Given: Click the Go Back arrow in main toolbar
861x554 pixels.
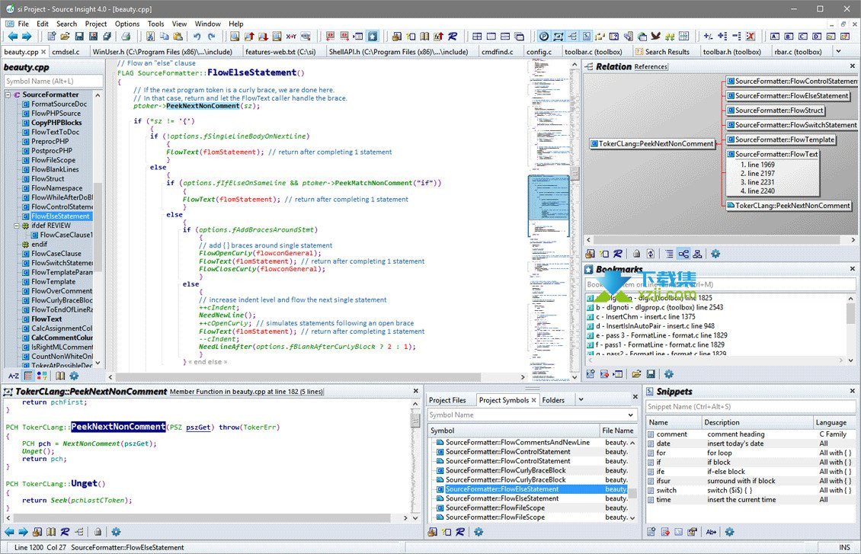Looking at the screenshot, I should [12, 37].
